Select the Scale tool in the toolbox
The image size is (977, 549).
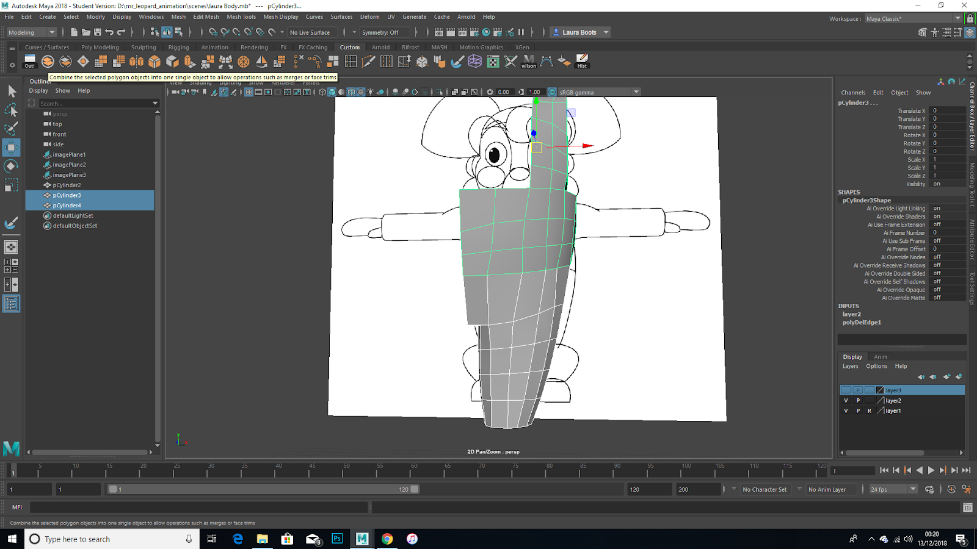point(11,185)
